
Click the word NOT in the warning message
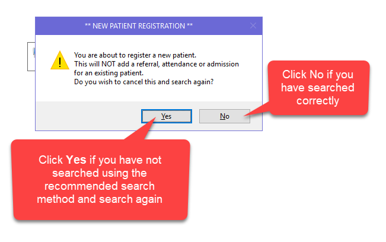109,64
